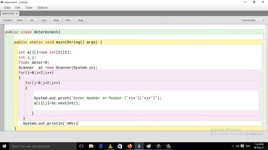Click the volume speaker tray icon
Image resolution: width=268 pixels, height=150 pixels.
[237, 146]
